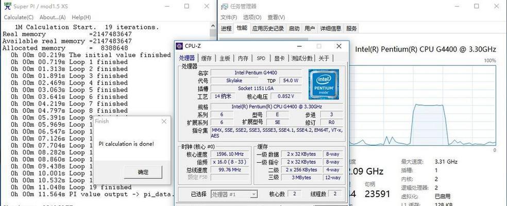507x206 pixels.
Task: Click the 线程数 value box in CPU-Z
Action: (335, 194)
